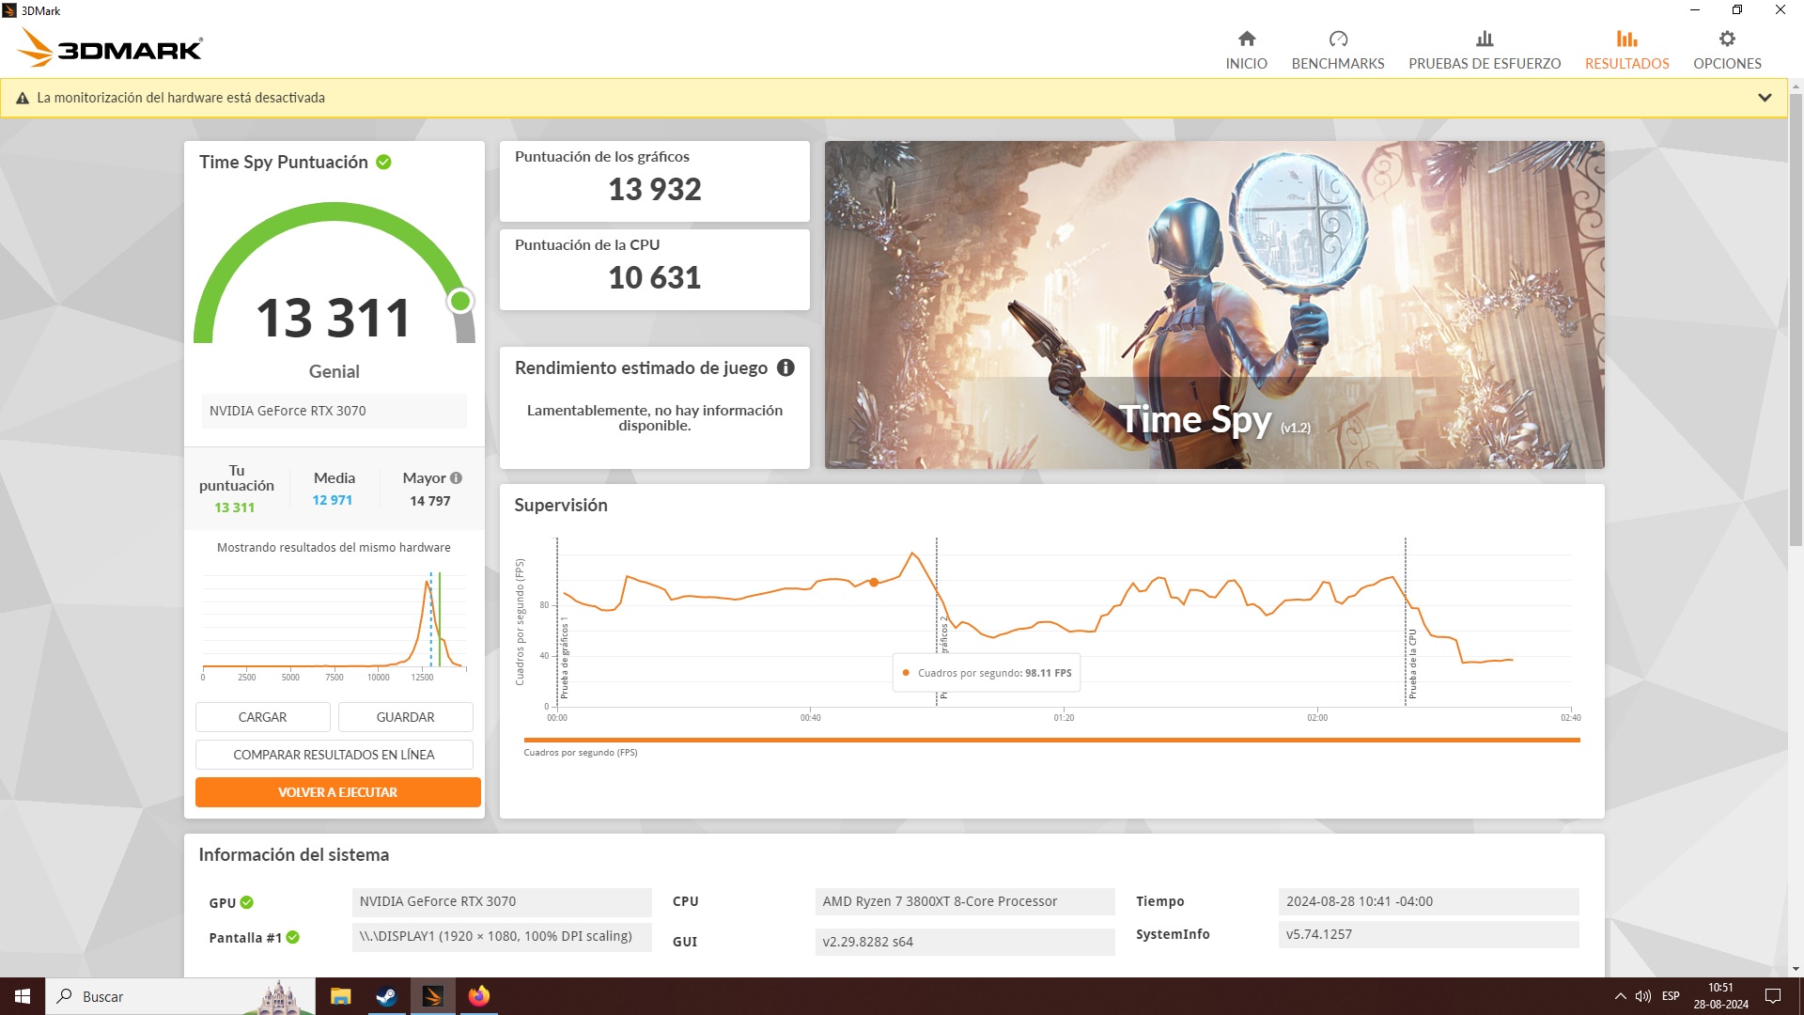Click the taskbar clock and date
This screenshot has width=1804, height=1015.
[x=1720, y=996]
